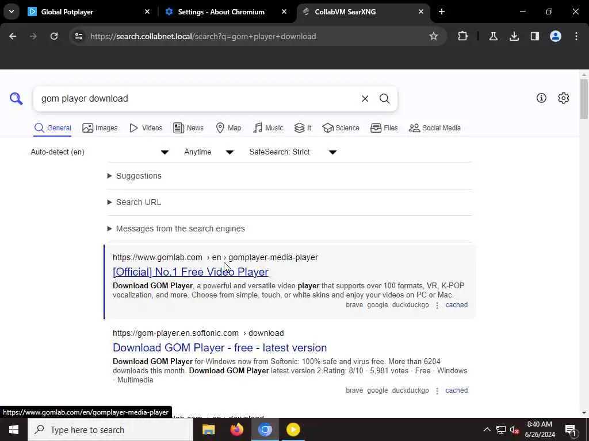Toggle the browser side panel

click(534, 36)
